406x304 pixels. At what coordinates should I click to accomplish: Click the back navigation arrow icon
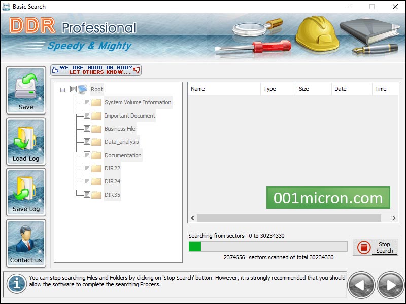pyautogui.click(x=360, y=285)
